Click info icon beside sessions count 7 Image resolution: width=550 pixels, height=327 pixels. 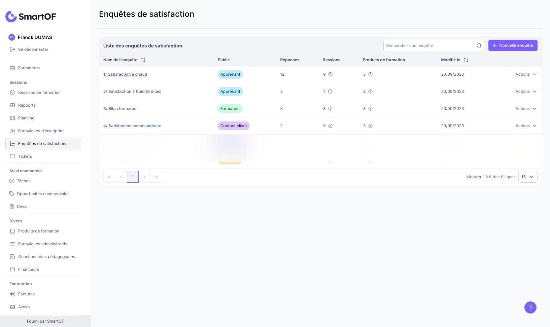point(330,92)
